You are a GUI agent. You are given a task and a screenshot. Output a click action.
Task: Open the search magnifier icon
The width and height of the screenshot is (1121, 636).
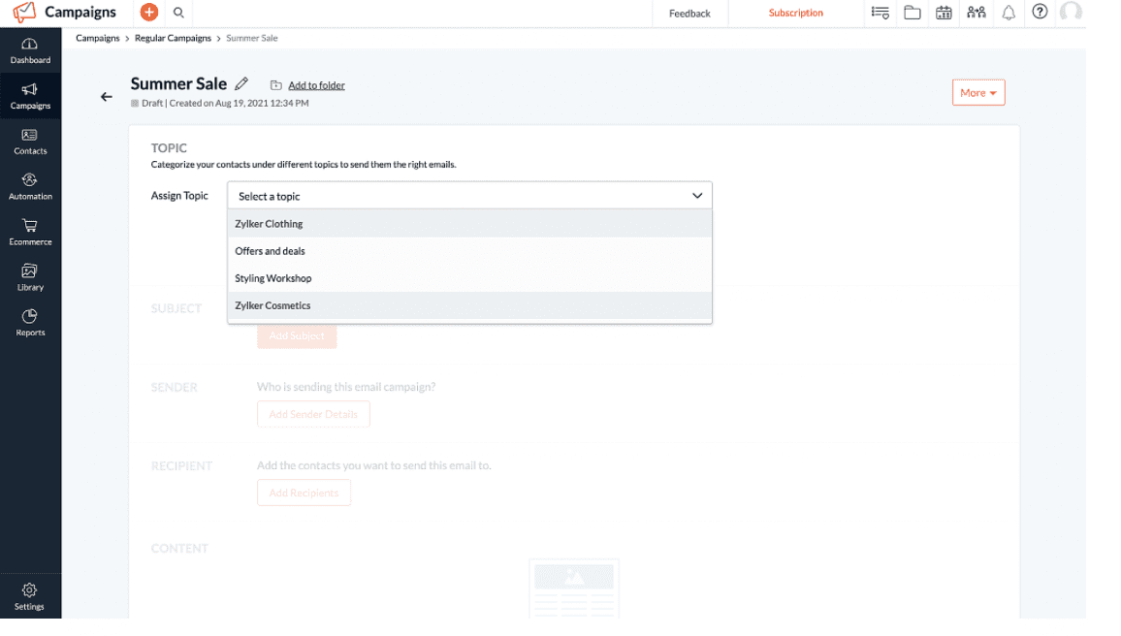coord(178,13)
